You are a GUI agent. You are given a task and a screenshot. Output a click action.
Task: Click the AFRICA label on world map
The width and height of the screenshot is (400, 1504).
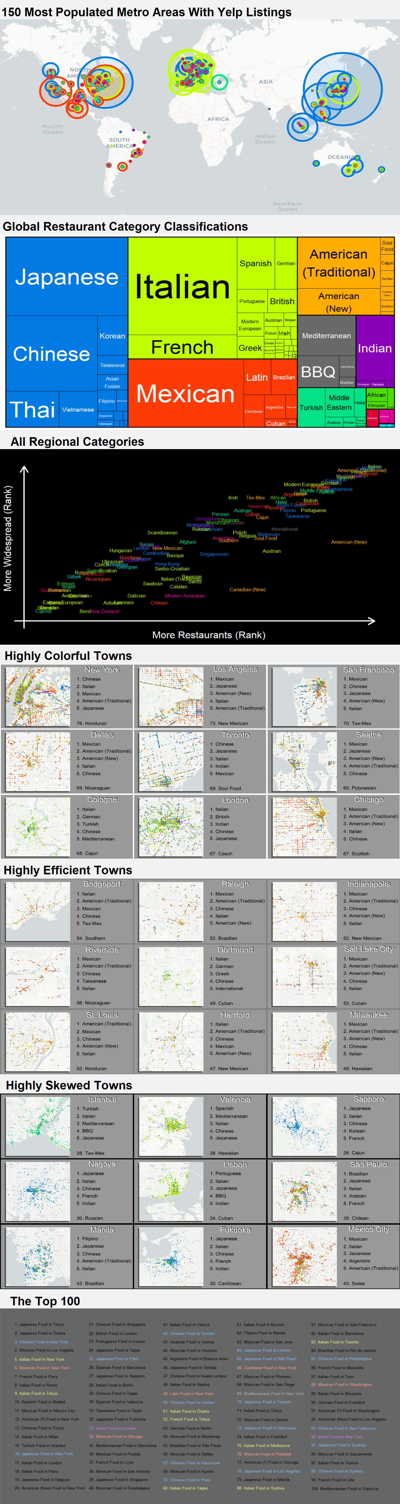click(218, 119)
